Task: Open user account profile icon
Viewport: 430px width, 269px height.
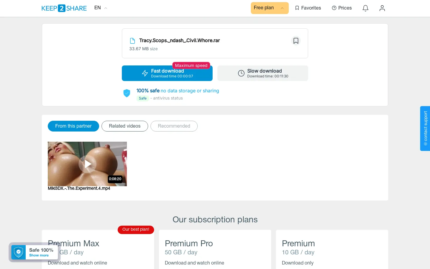Action: (382, 8)
